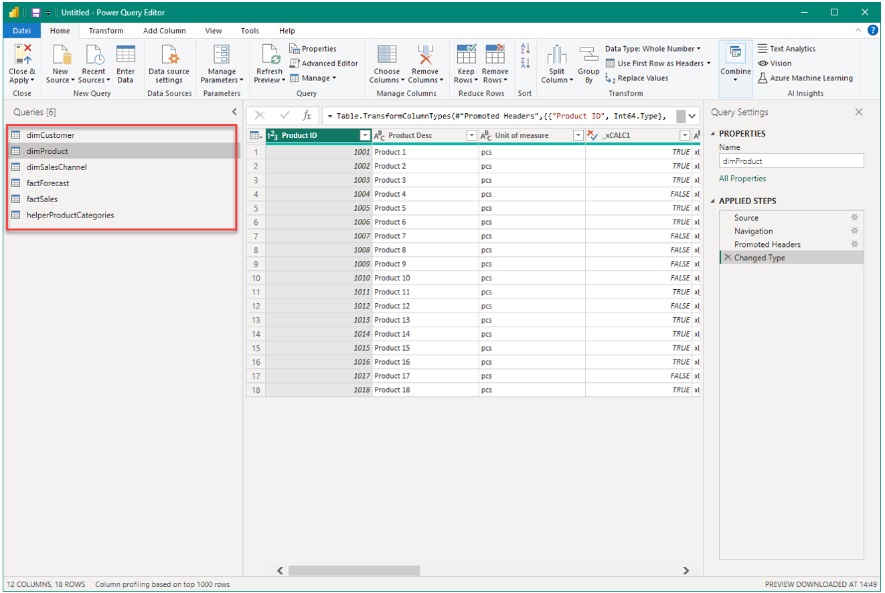Open query Properties in the ribbon
885x593 pixels.
click(x=313, y=49)
